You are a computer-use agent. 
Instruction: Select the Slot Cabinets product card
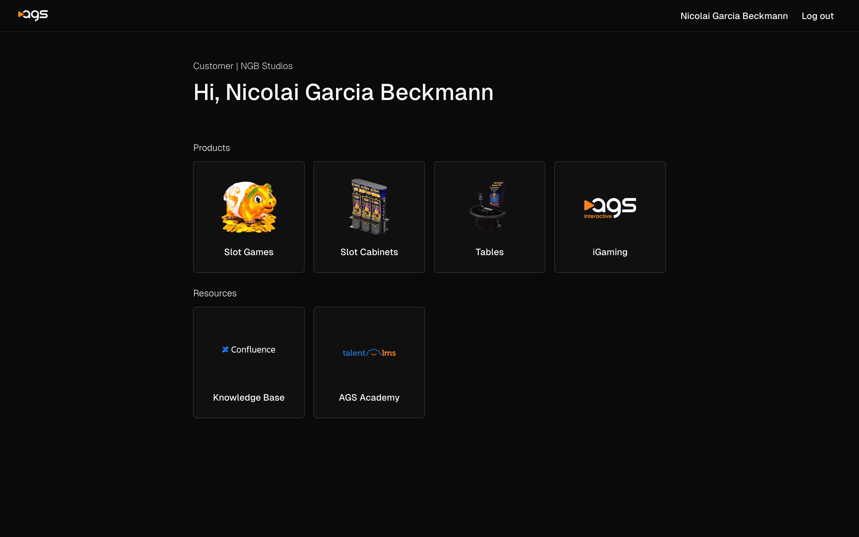pos(369,217)
